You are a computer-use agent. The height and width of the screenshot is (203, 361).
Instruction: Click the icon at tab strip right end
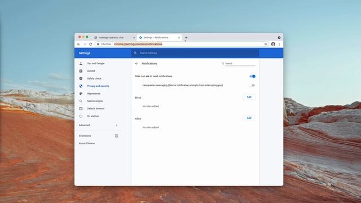click(279, 38)
